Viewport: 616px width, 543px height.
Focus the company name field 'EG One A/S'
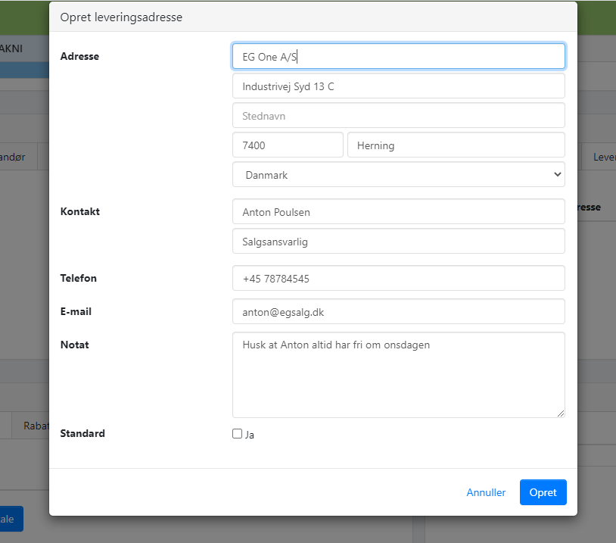coord(398,56)
